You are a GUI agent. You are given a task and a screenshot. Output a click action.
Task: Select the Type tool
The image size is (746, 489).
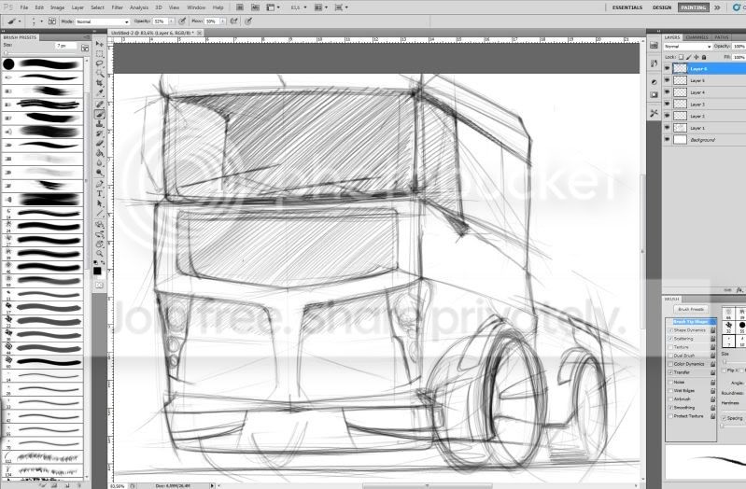99,193
